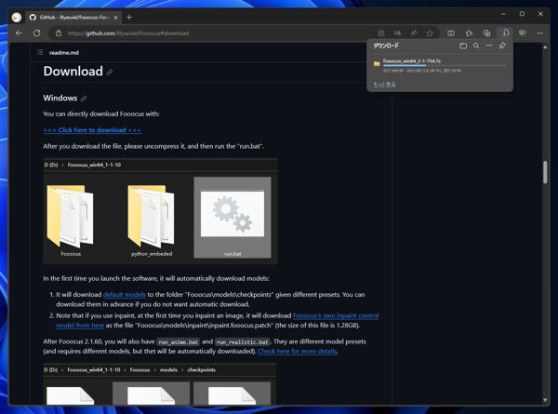
Task: Open a new browser tab
Action: tap(129, 17)
